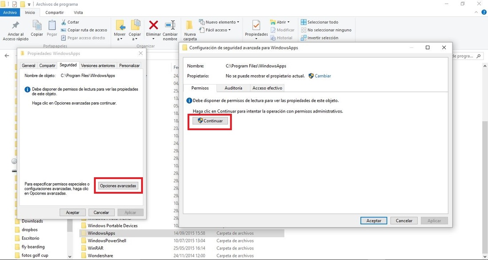Viewport: 488px width, 260px height.
Task: Close the Propiedades: WindowsApps dialog
Action: 141,54
